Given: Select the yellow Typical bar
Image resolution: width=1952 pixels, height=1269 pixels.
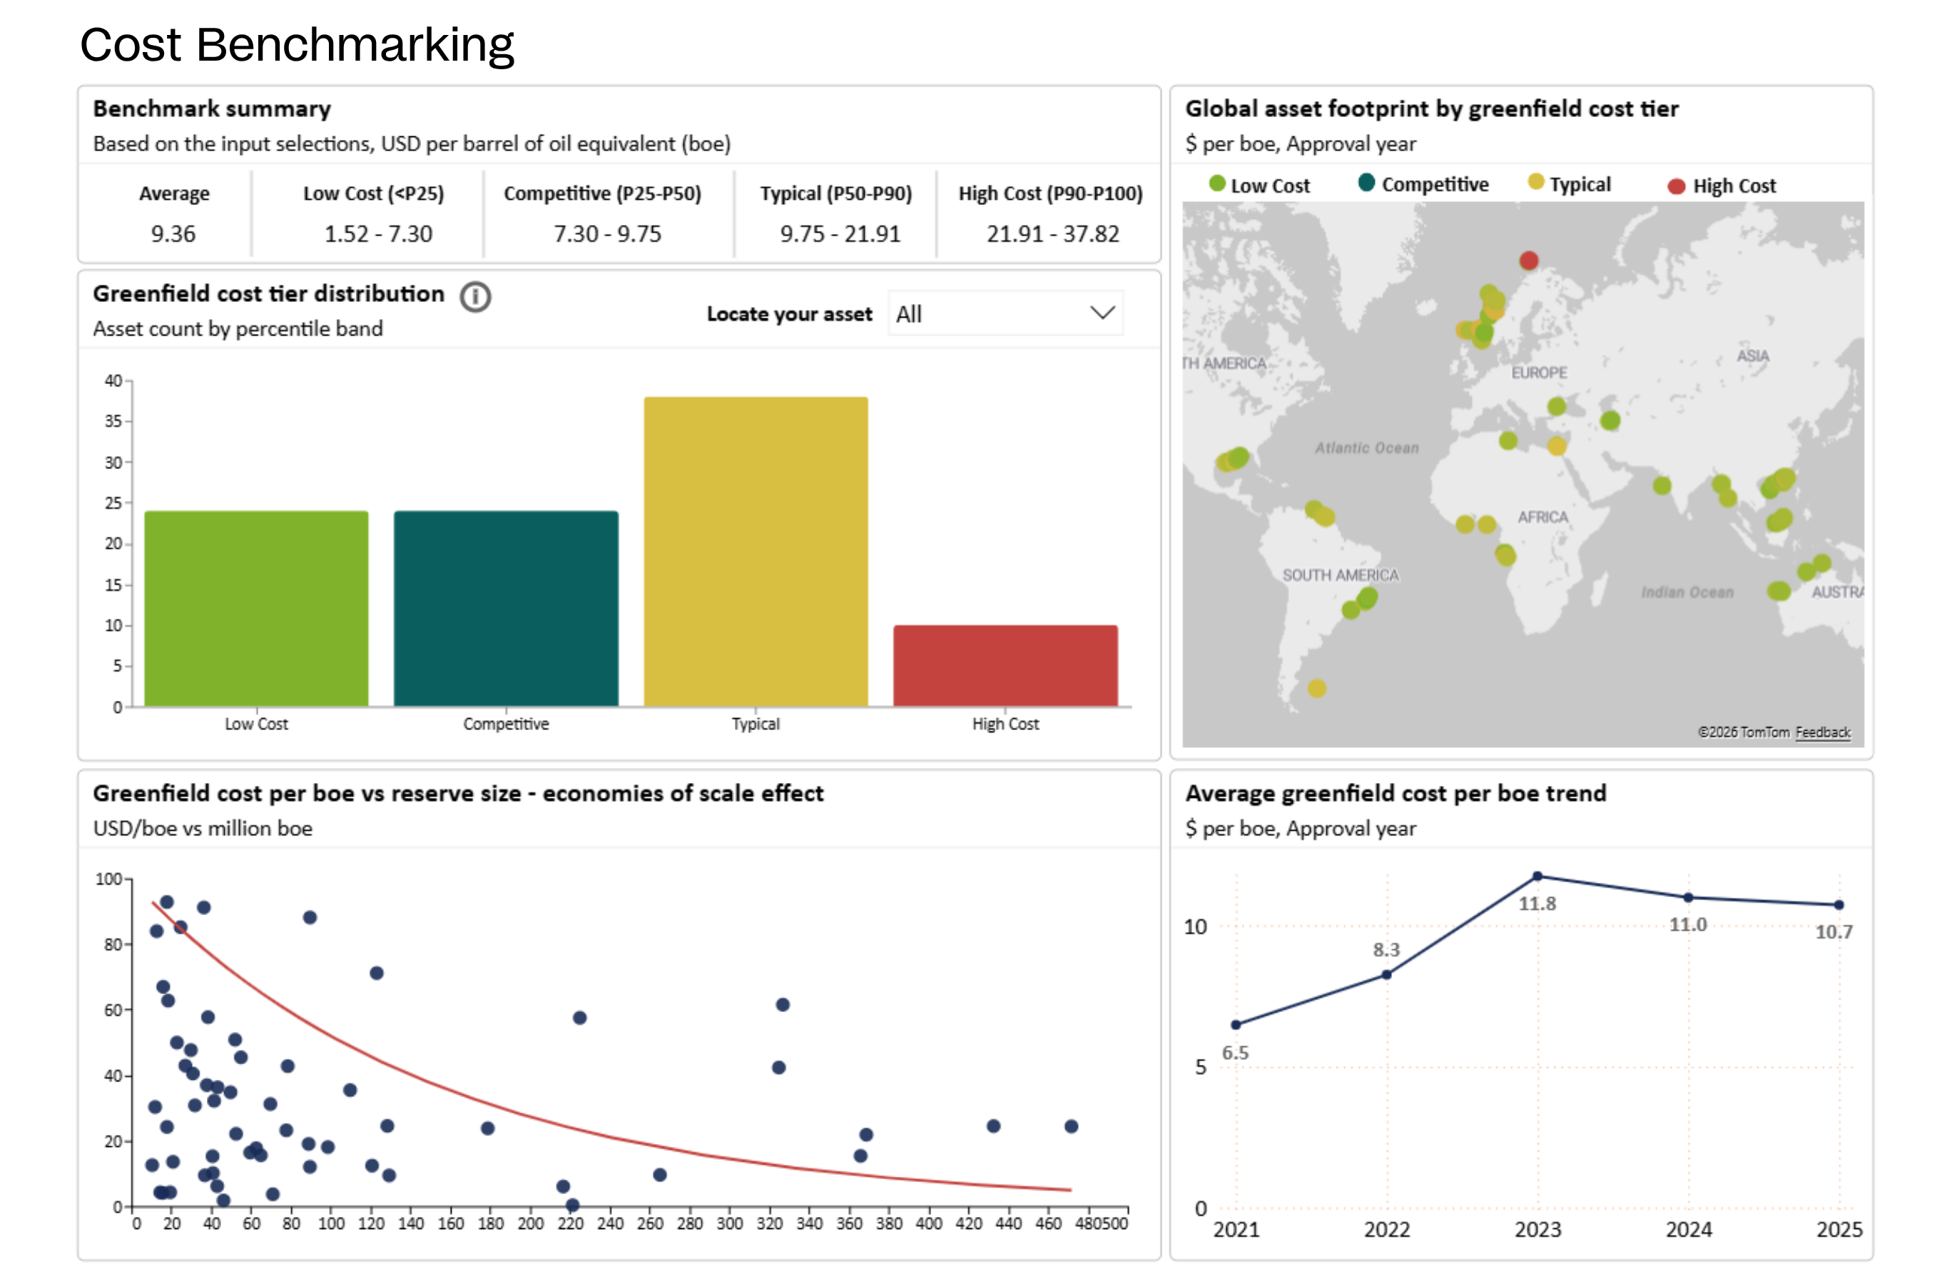Looking at the screenshot, I should tap(756, 552).
